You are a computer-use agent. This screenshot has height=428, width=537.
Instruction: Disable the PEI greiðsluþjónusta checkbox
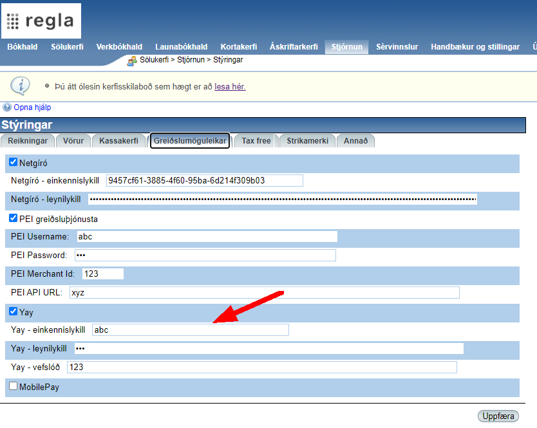click(14, 218)
